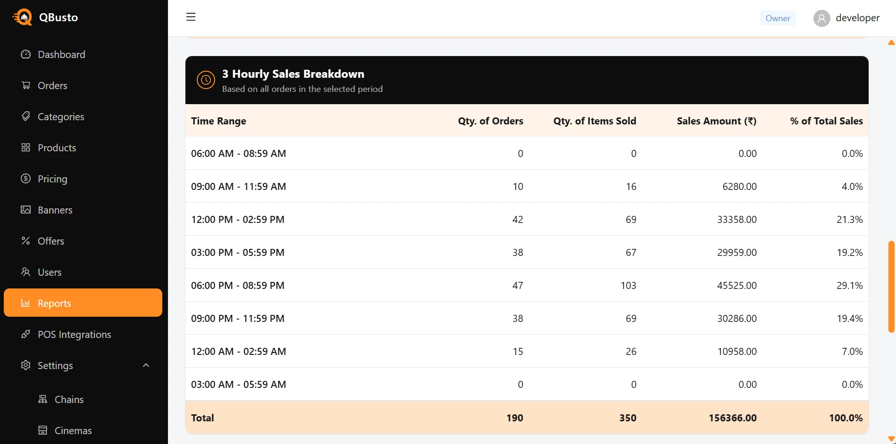The height and width of the screenshot is (444, 896).
Task: Click the Categories tag icon
Action: pos(25,116)
